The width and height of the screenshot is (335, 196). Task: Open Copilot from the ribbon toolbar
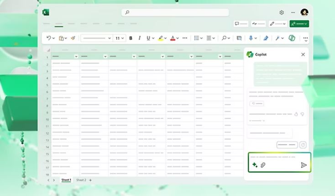click(292, 38)
